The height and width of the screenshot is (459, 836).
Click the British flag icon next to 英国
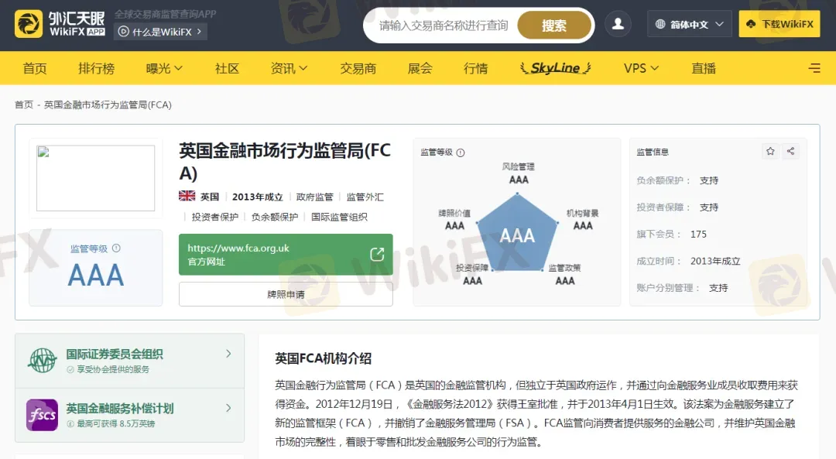pyautogui.click(x=186, y=196)
